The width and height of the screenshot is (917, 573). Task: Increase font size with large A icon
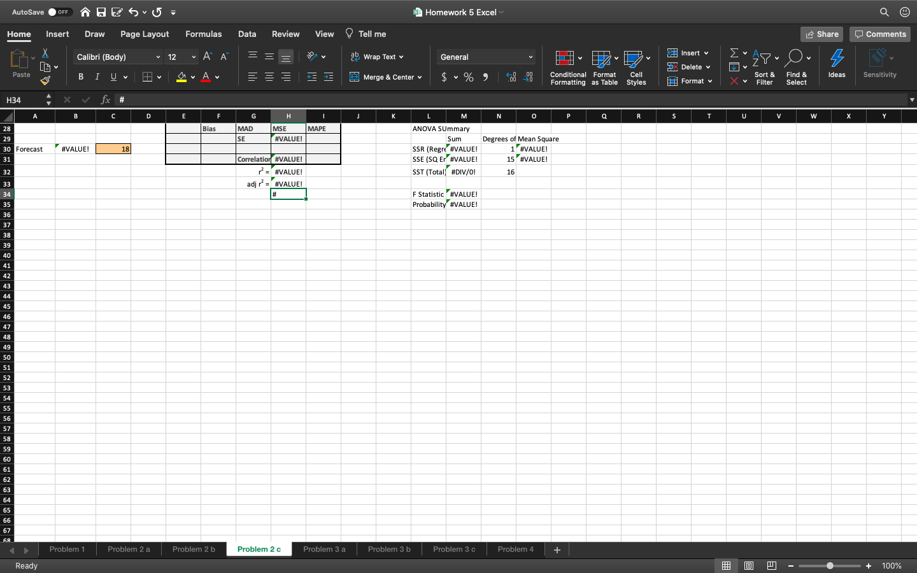coord(208,57)
